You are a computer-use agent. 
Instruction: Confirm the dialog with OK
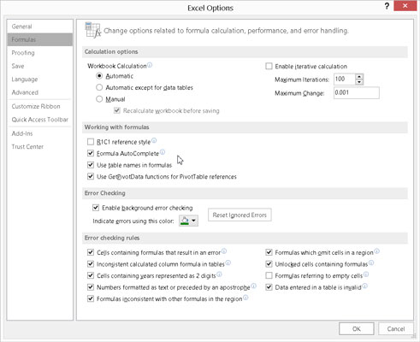tap(357, 329)
